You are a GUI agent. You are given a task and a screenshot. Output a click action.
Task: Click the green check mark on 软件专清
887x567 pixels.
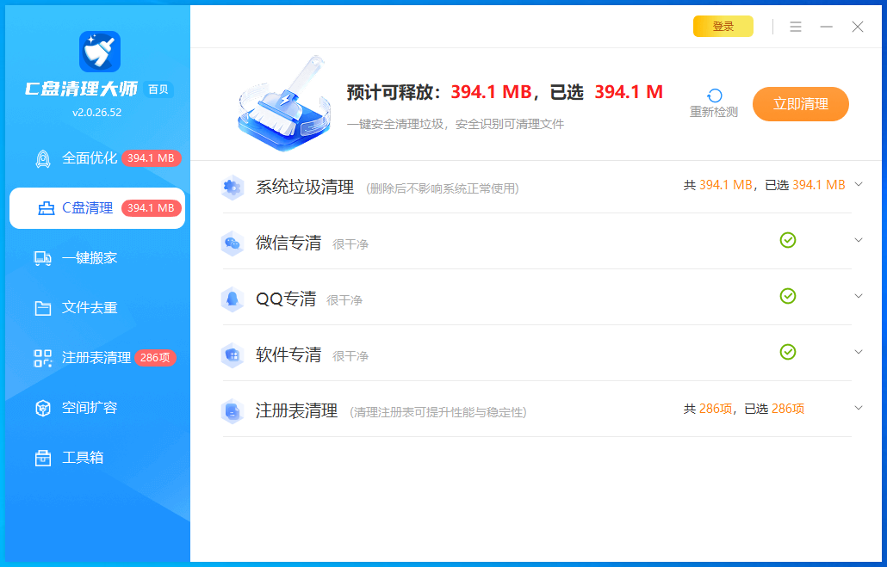tap(787, 352)
